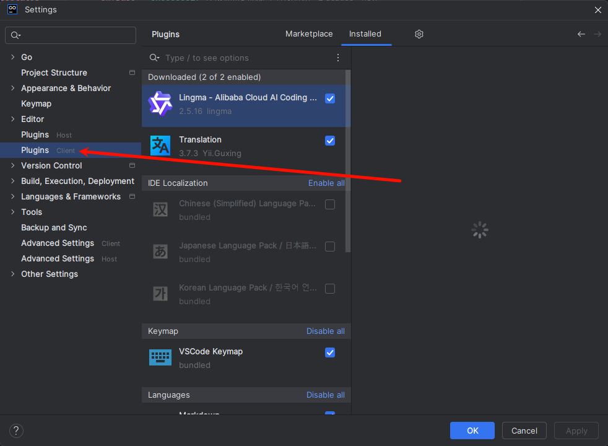Focus the settings search field
This screenshot has height=446, width=608.
point(71,35)
